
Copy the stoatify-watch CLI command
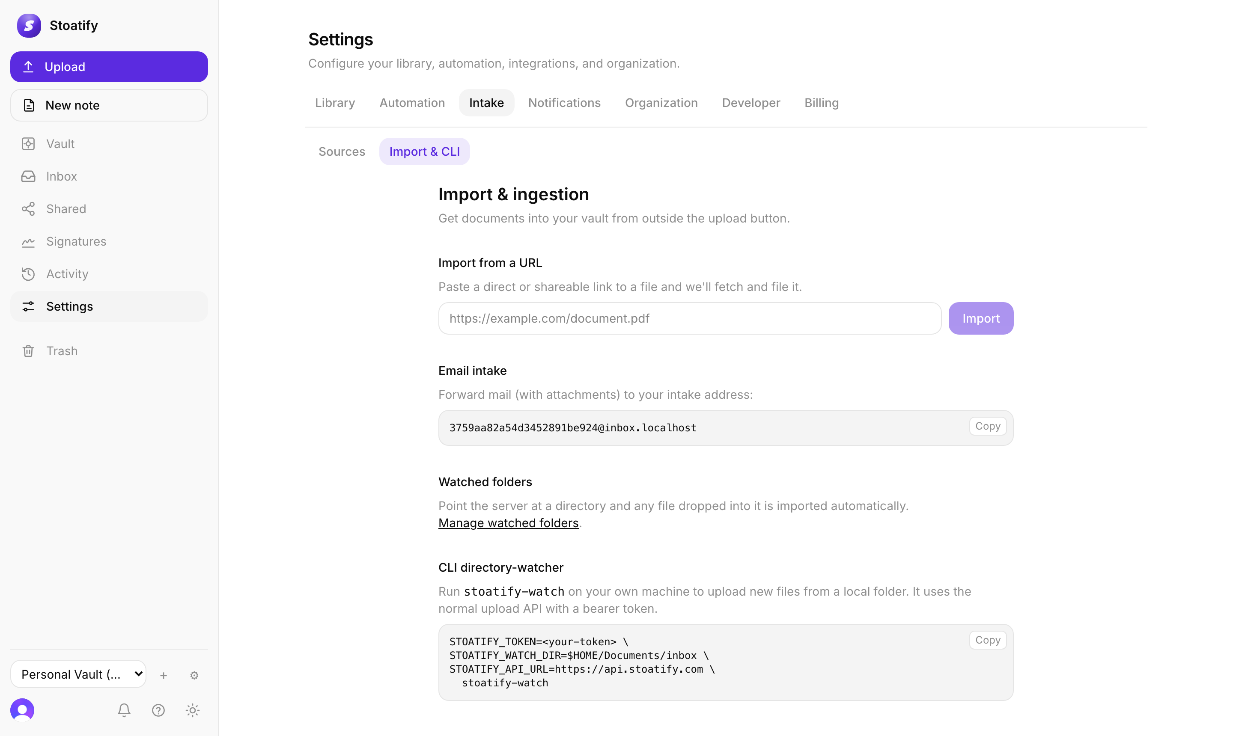[987, 640]
